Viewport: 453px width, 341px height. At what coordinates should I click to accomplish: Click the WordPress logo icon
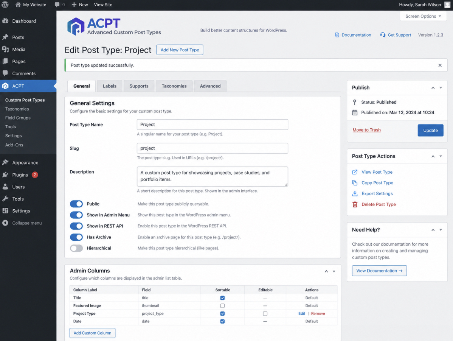tap(5, 5)
